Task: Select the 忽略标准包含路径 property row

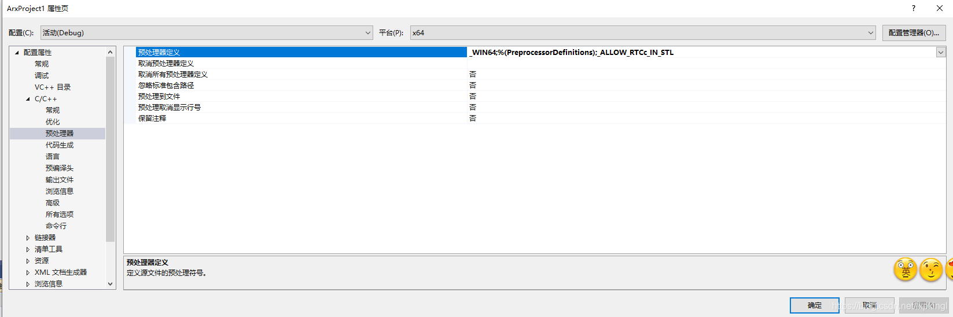Action: pyautogui.click(x=166, y=86)
